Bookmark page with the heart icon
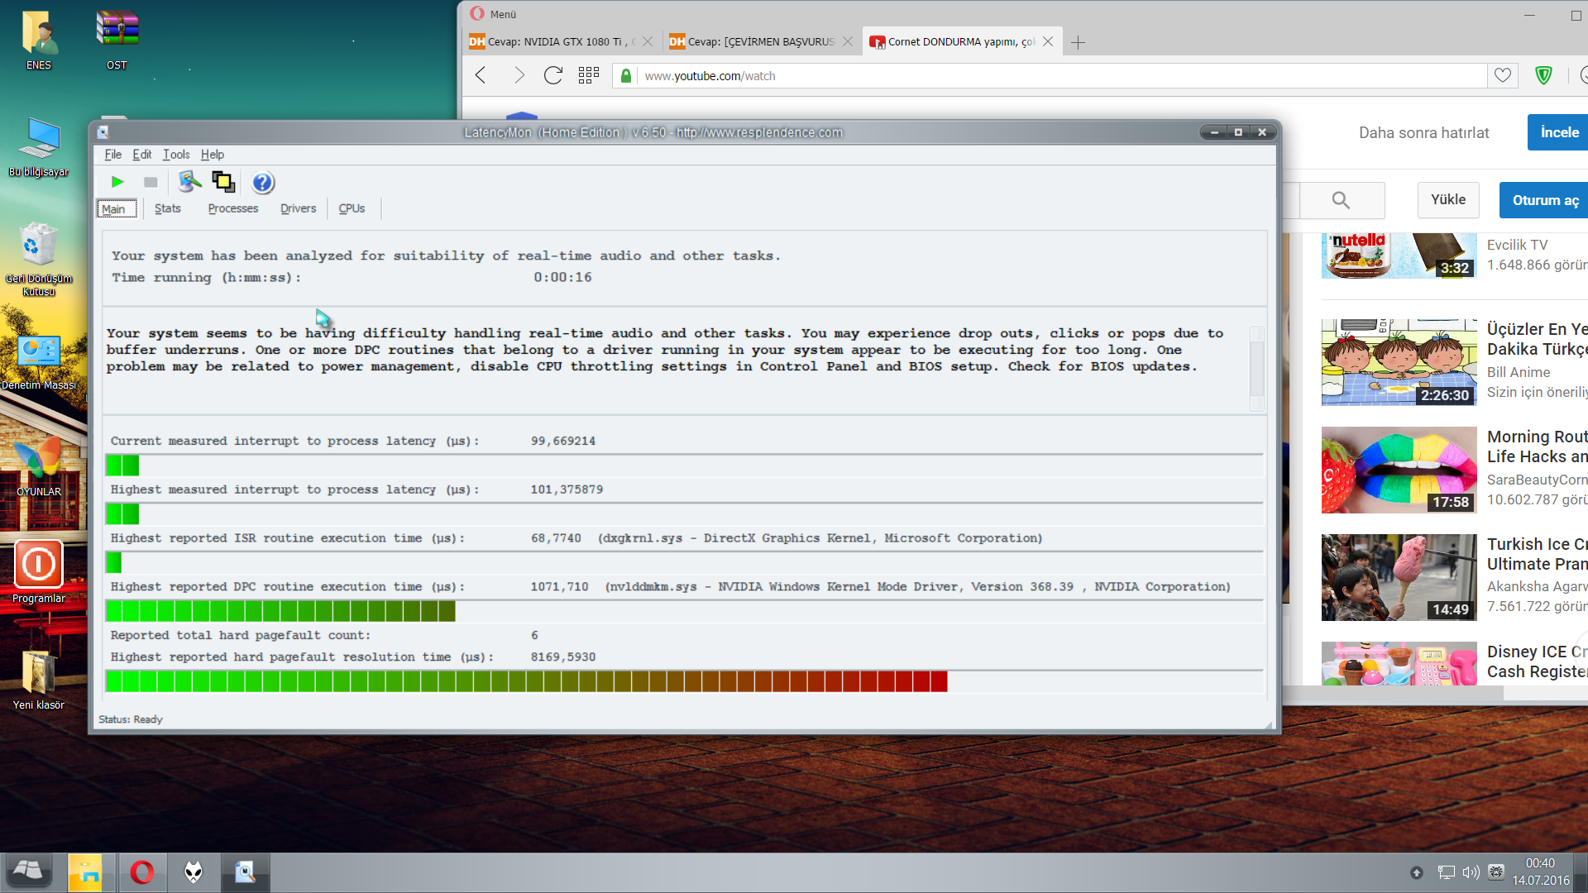The height and width of the screenshot is (893, 1588). click(1503, 76)
